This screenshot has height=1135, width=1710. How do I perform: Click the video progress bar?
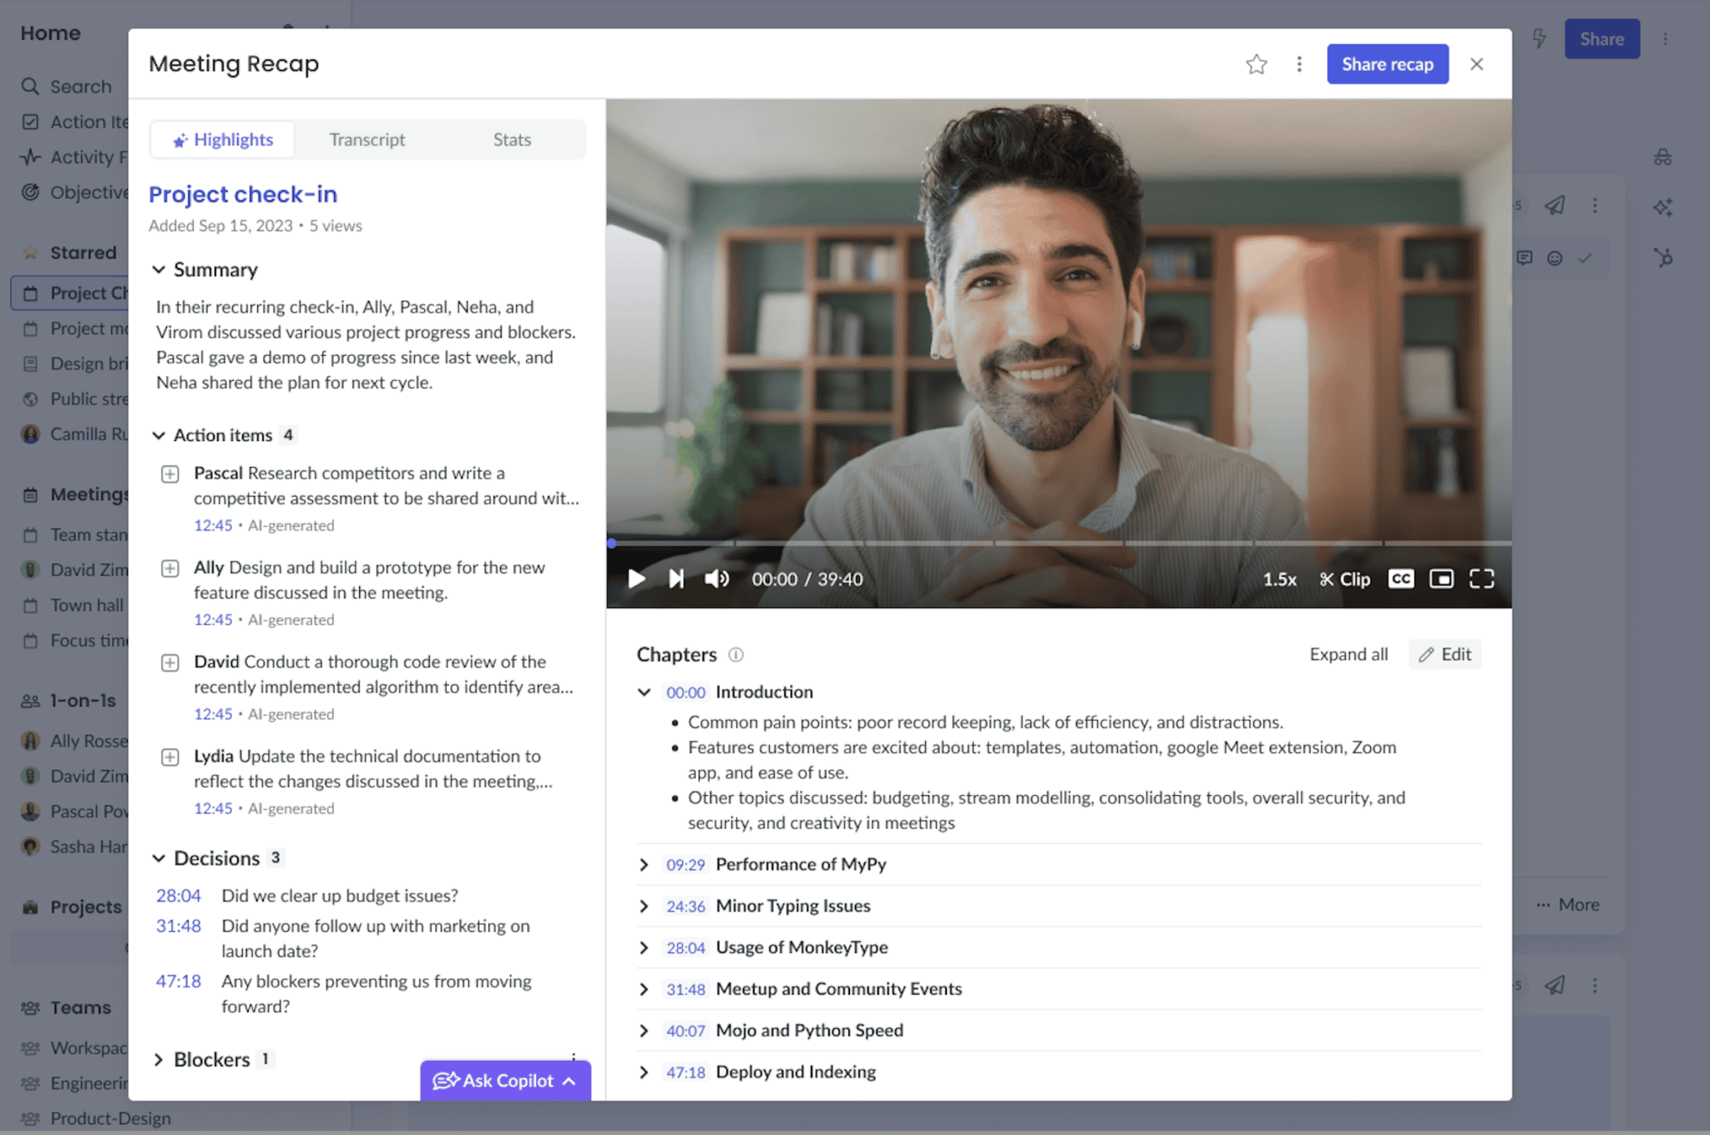click(x=1059, y=543)
